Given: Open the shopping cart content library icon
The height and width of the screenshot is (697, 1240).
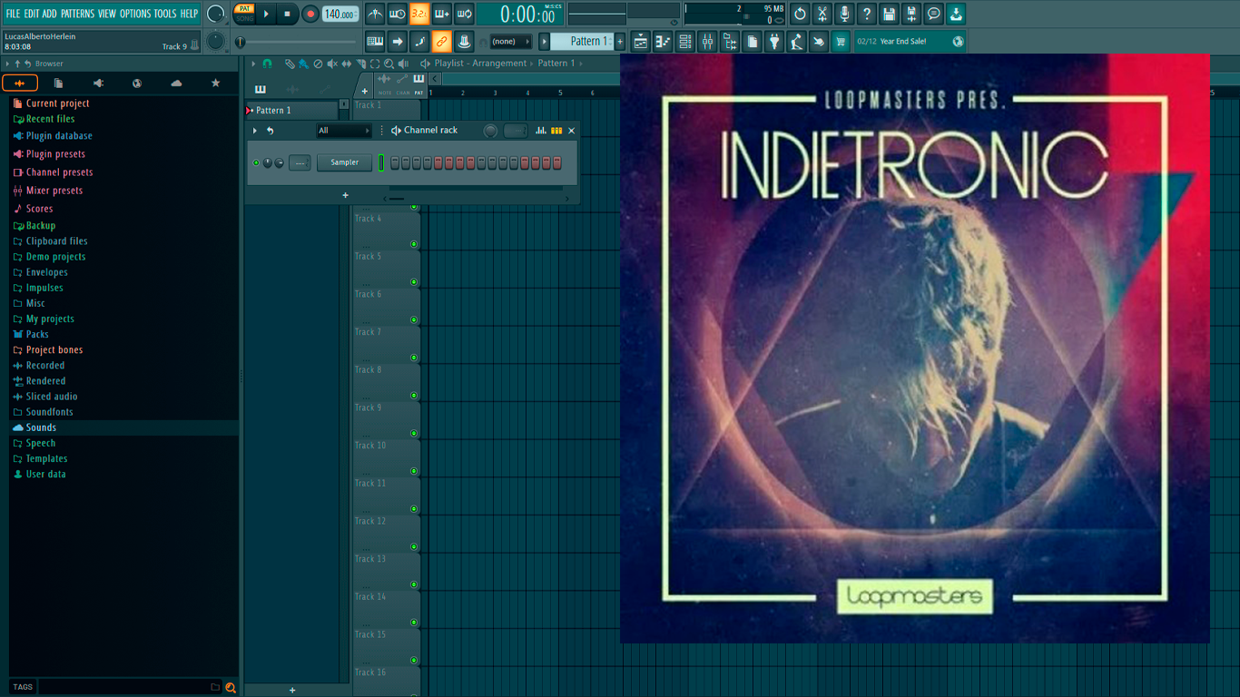Looking at the screenshot, I should coord(841,41).
